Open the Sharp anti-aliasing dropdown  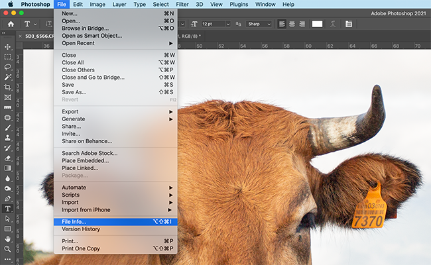[259, 24]
